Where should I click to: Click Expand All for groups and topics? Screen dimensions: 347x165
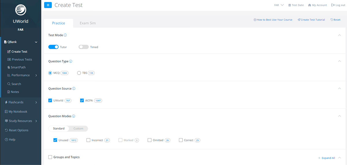pos(326,158)
